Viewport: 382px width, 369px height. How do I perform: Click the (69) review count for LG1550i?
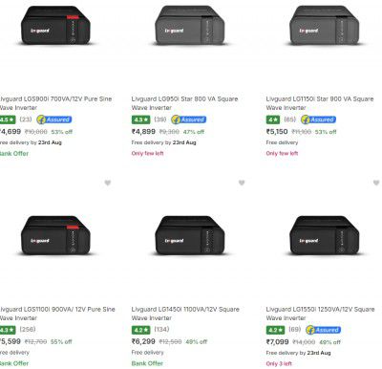[295, 329]
